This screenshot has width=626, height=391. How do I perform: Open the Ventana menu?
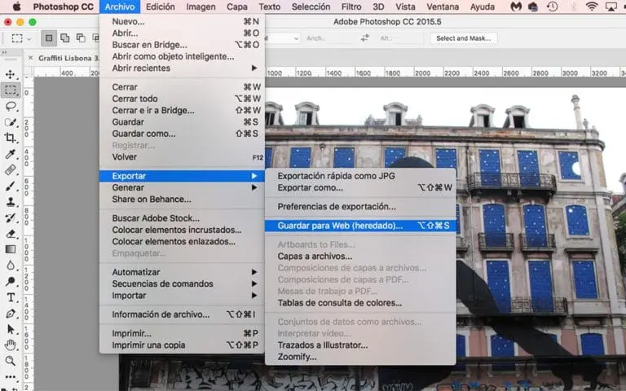click(443, 7)
